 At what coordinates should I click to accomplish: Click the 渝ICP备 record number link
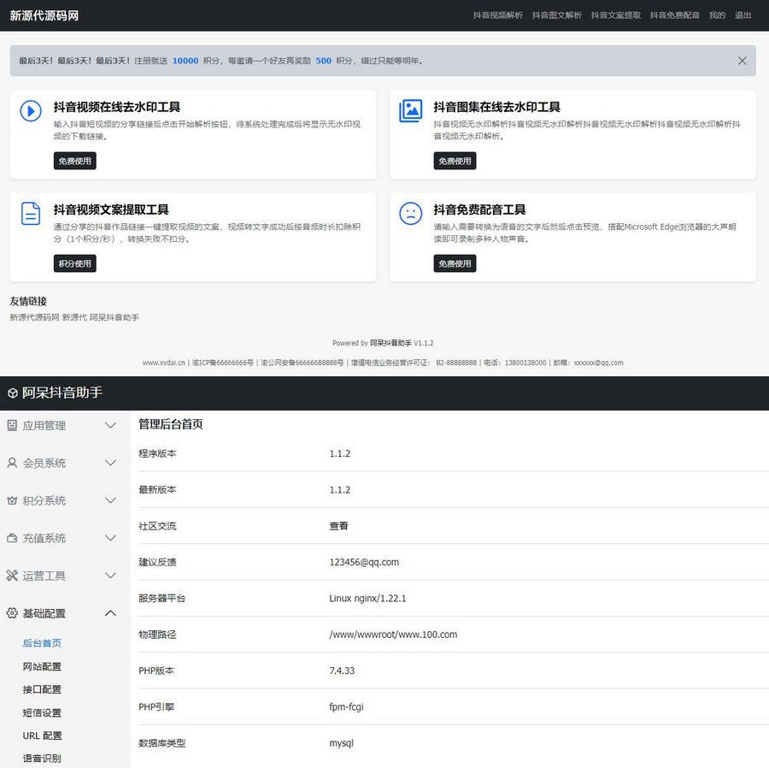pos(223,363)
